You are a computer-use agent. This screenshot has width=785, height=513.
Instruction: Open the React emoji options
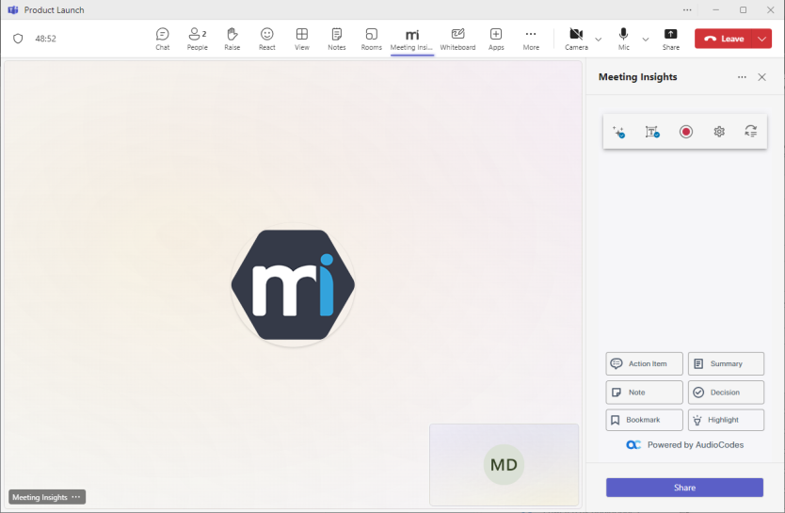coord(267,39)
